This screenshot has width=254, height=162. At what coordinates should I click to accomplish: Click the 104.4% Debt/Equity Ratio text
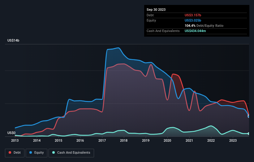(204, 26)
